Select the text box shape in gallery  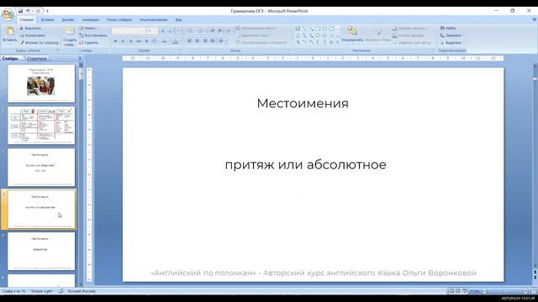(298, 29)
